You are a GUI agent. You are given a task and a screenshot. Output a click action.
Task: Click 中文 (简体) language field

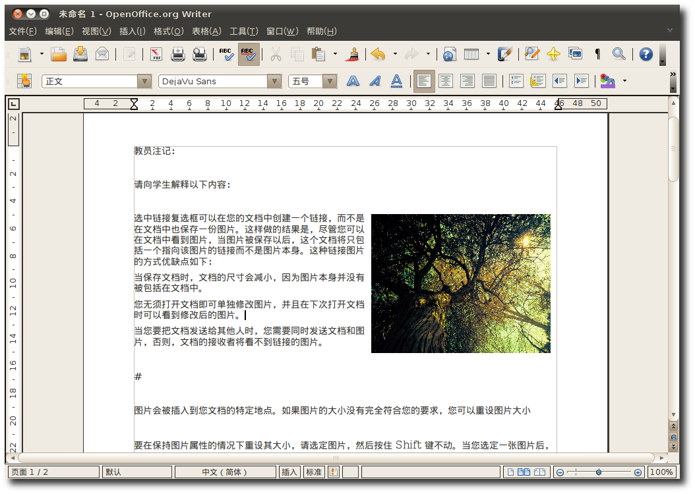tap(225, 472)
